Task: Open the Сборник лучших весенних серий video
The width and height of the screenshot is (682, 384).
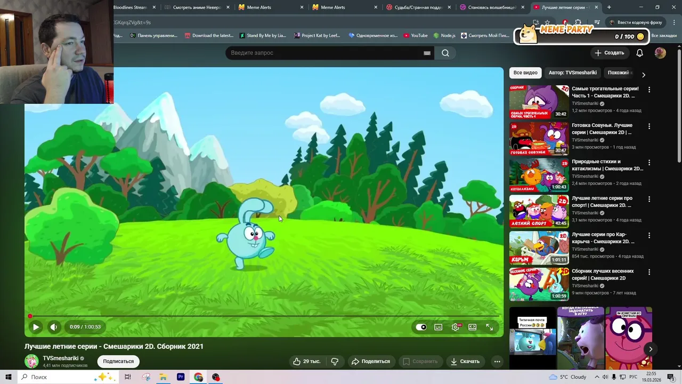Action: pyautogui.click(x=603, y=274)
